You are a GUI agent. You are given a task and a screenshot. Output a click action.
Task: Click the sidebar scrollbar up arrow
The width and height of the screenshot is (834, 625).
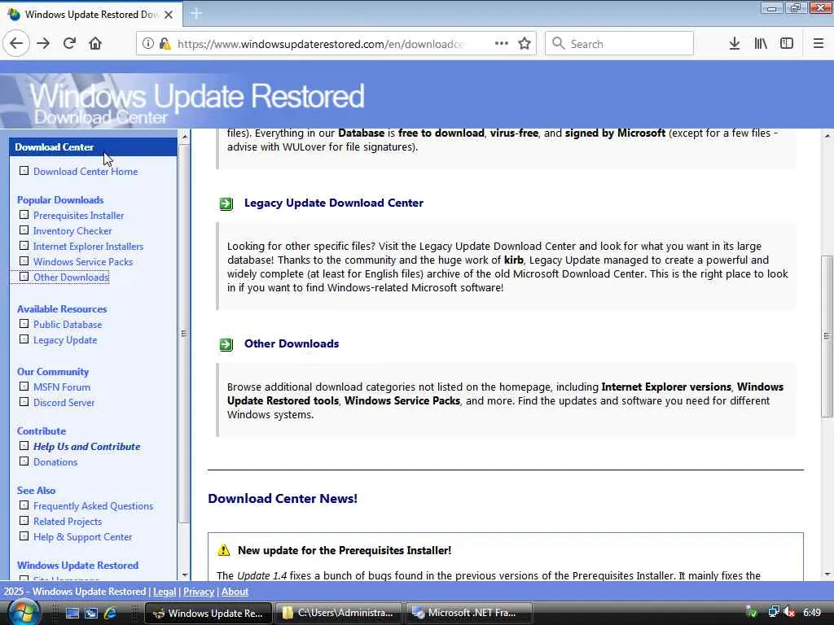[x=185, y=137]
